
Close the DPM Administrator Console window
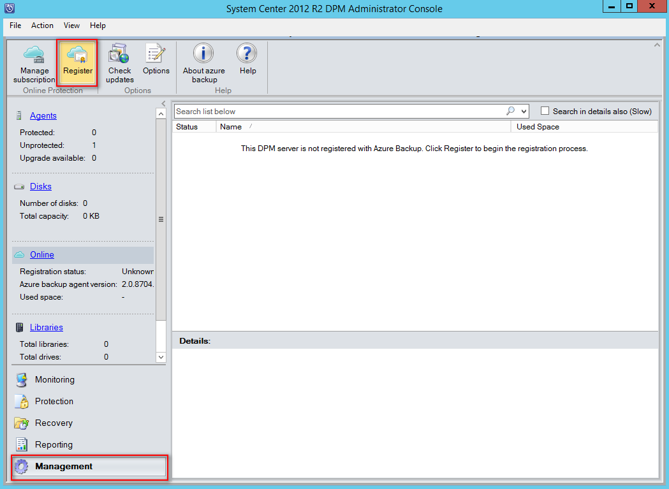652,6
